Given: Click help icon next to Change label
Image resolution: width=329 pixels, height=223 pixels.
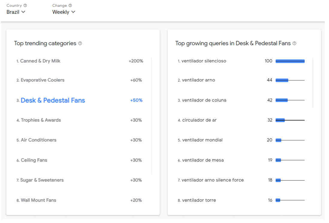Looking at the screenshot, I should [x=70, y=5].
